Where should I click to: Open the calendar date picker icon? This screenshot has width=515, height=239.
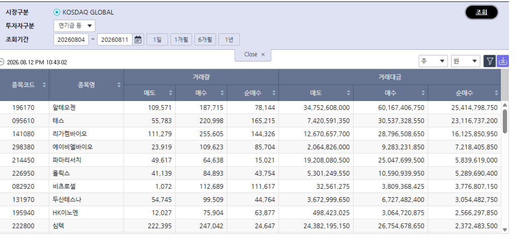point(138,40)
